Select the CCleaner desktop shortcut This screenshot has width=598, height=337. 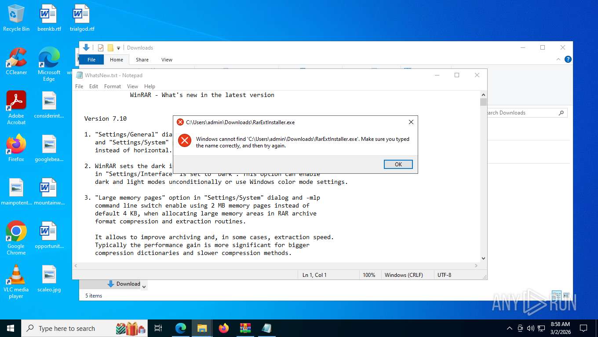[x=16, y=61]
